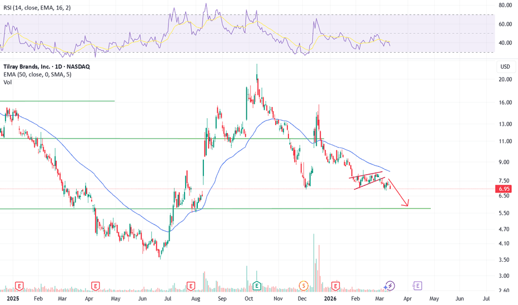518x305 pixels.
Task: Click the Tilray Brands, Inc. symbol title
Action: point(27,67)
